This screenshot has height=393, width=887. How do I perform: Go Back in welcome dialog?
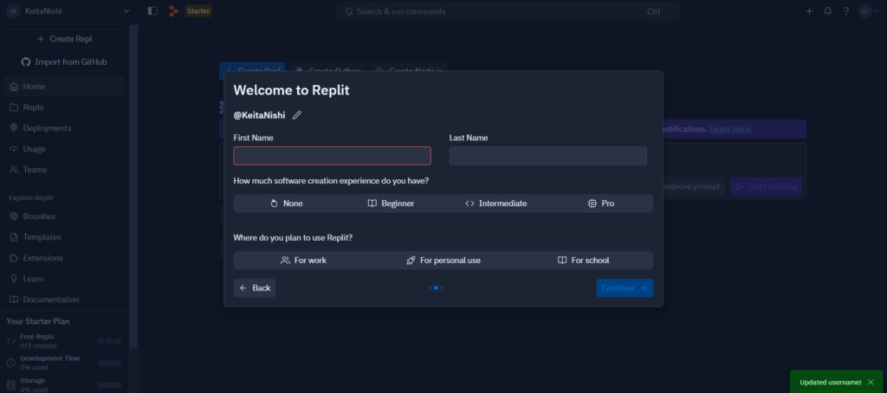click(x=255, y=287)
